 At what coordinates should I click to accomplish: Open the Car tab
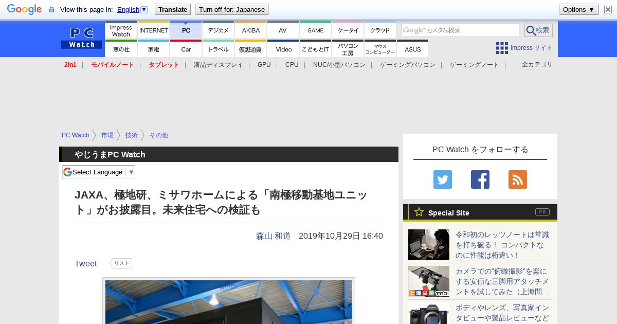pyautogui.click(x=186, y=49)
